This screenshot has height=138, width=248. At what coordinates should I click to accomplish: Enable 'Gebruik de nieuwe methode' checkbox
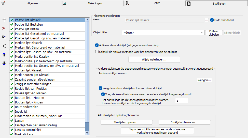click(97, 52)
